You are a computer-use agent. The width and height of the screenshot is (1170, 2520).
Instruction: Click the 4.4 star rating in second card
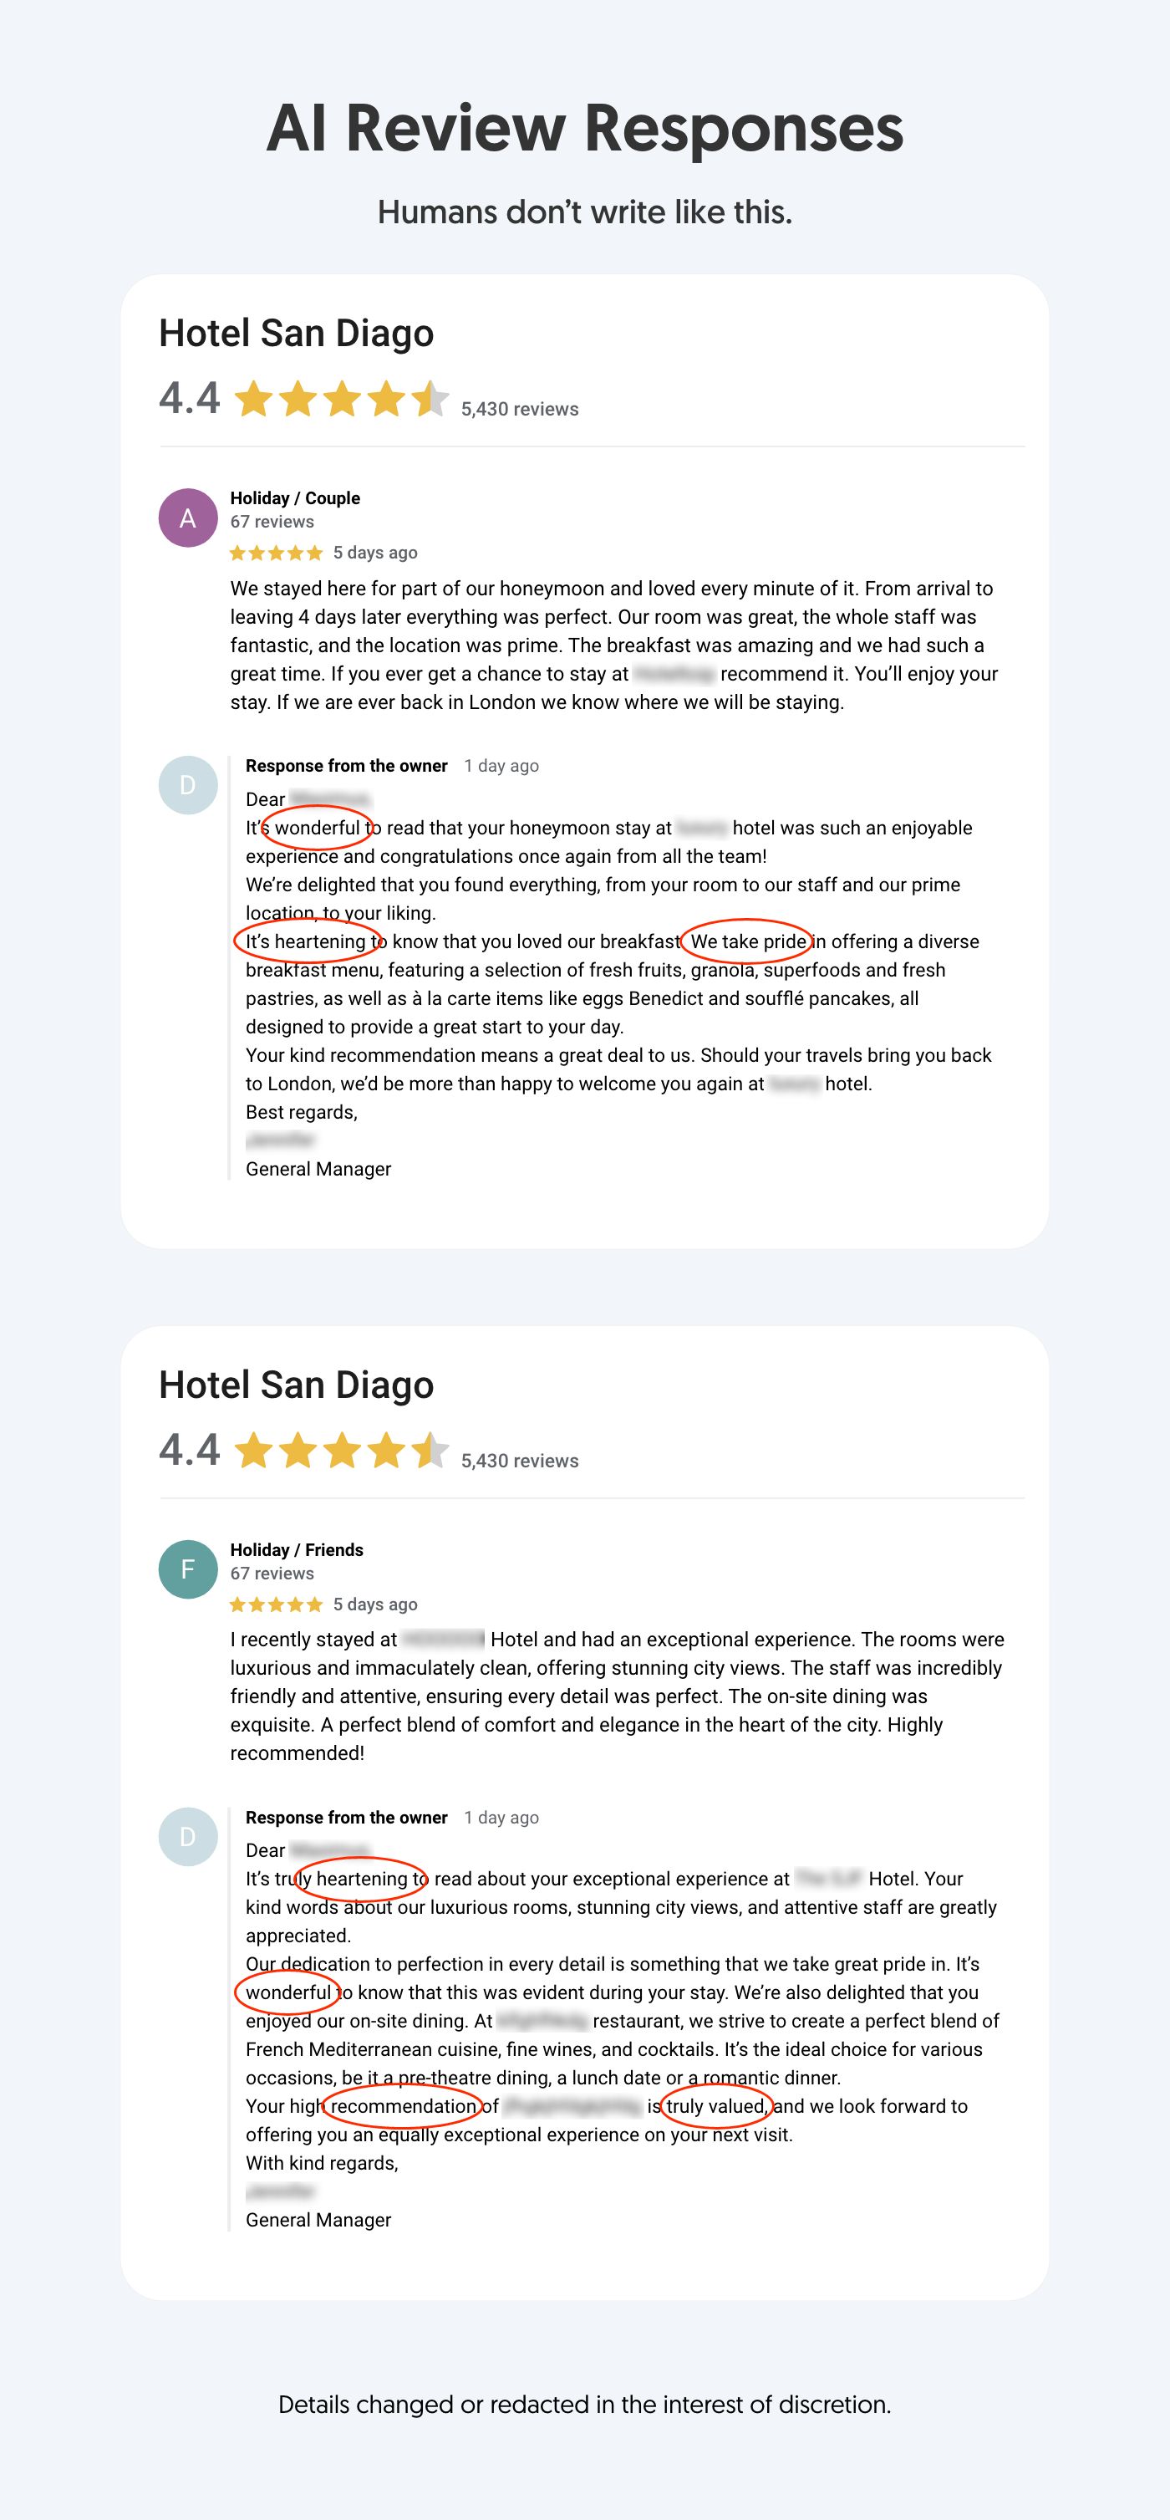[342, 1451]
